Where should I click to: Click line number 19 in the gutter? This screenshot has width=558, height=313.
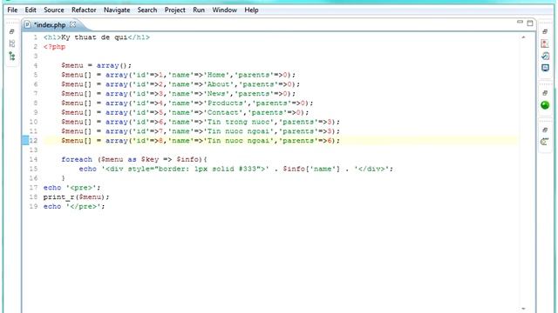(x=33, y=207)
